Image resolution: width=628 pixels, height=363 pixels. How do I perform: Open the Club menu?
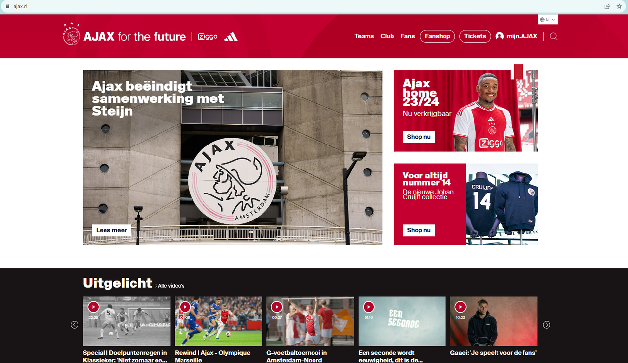(387, 36)
